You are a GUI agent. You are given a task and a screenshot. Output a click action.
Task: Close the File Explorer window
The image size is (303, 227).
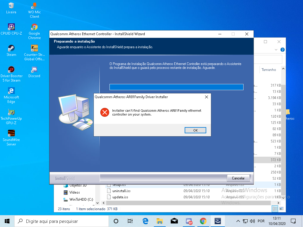click(279, 42)
